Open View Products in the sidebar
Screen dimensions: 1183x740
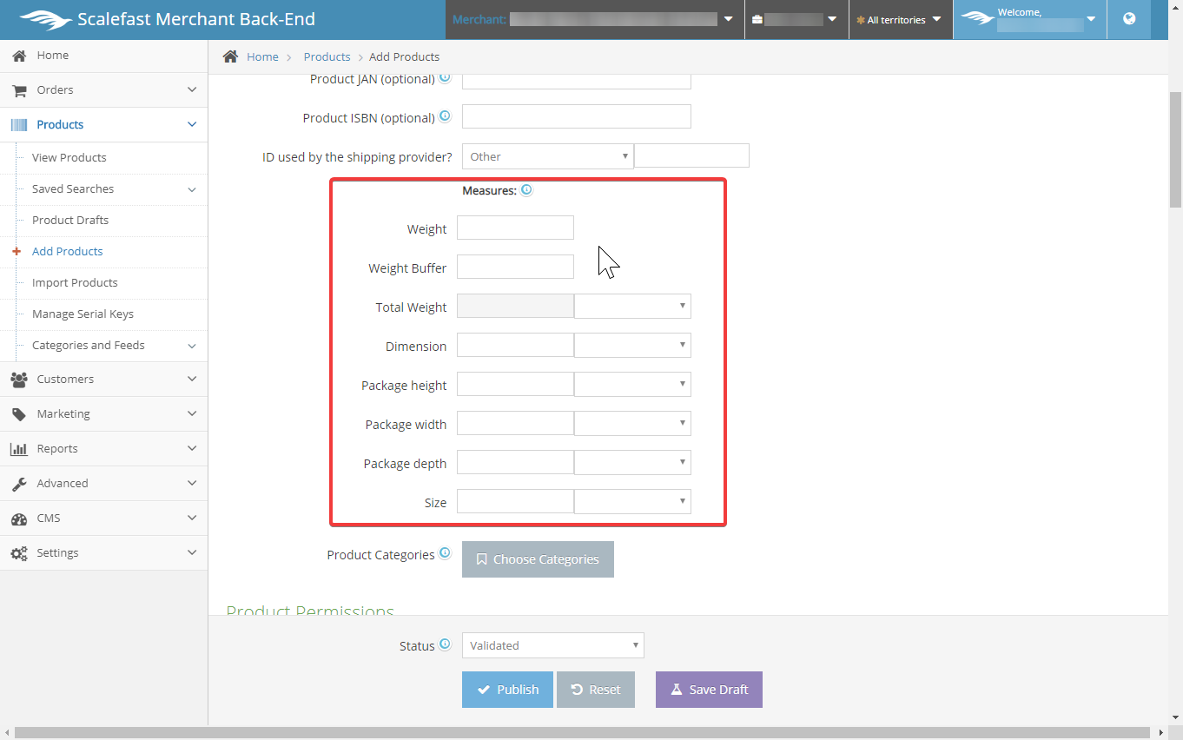(69, 158)
